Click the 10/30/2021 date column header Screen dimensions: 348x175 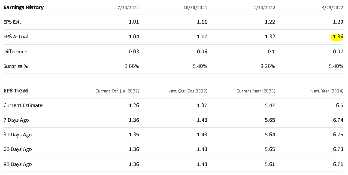[x=194, y=8]
